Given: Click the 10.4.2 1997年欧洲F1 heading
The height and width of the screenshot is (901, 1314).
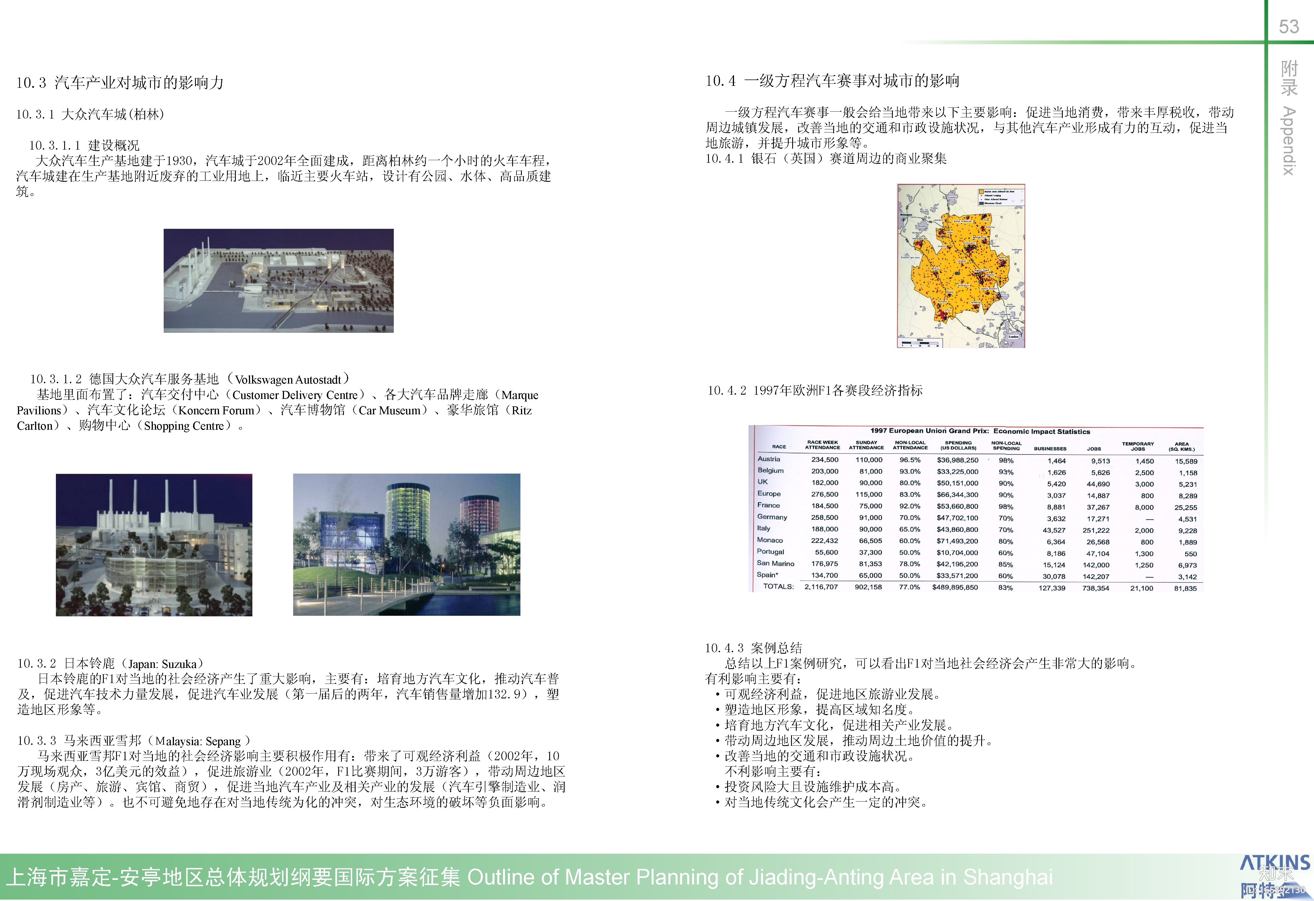Looking at the screenshot, I should click(815, 390).
